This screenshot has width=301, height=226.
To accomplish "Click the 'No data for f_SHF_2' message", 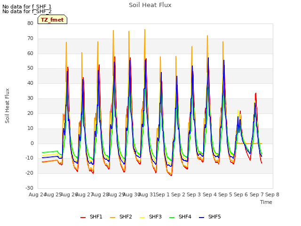I will [x=27, y=11].
